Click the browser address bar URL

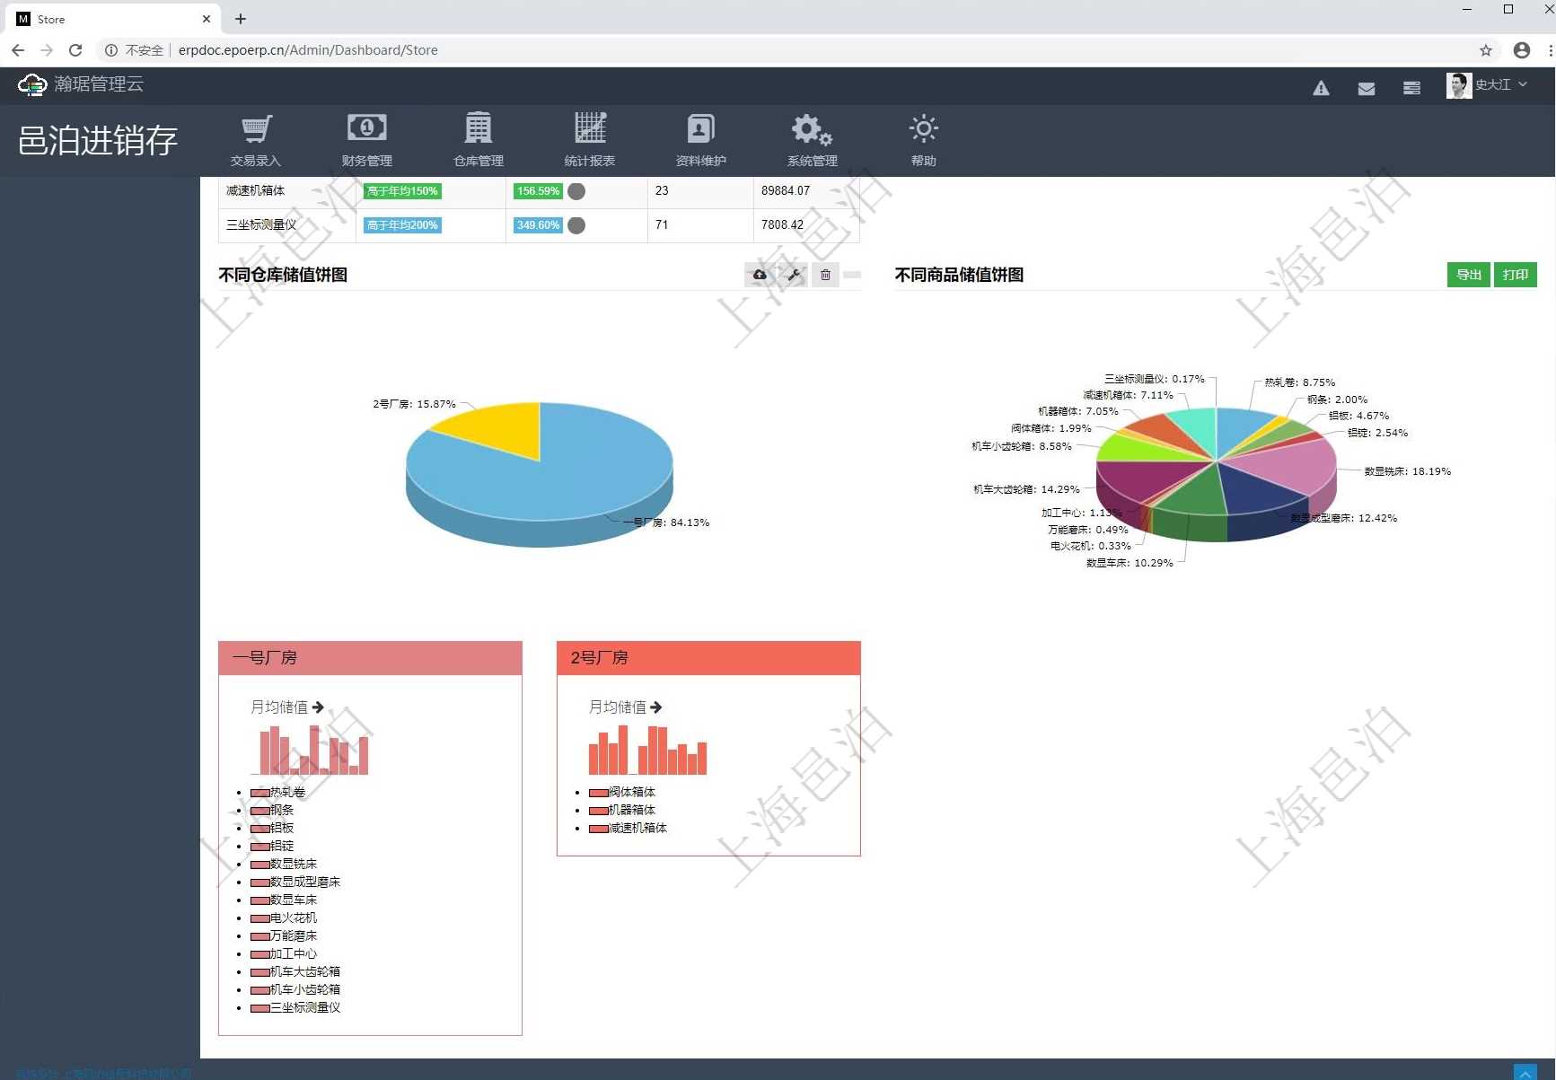(308, 50)
